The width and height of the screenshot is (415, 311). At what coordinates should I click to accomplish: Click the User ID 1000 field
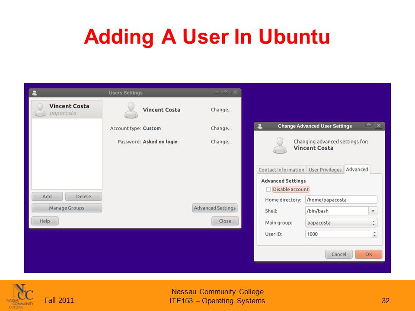click(x=339, y=234)
